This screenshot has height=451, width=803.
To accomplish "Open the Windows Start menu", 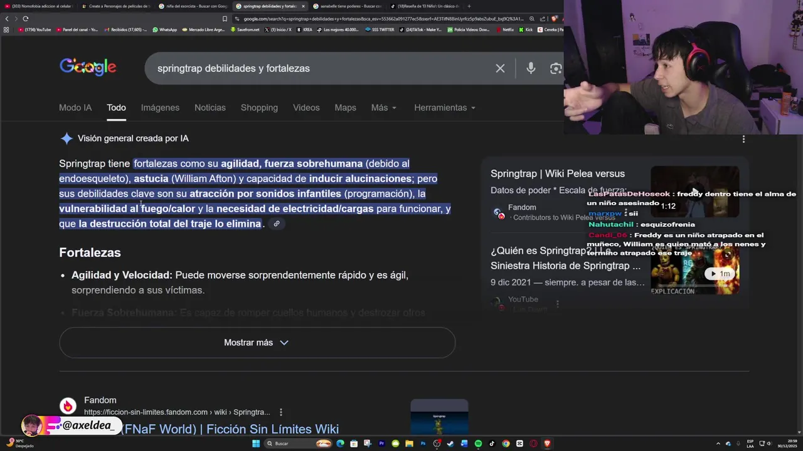I will click(x=256, y=443).
